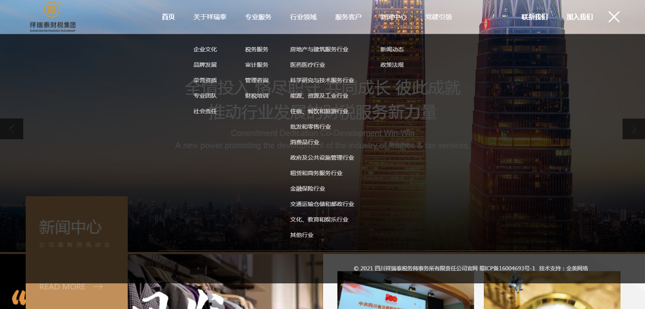
Task: Open 新闻动态 submenu link
Action: (x=392, y=49)
